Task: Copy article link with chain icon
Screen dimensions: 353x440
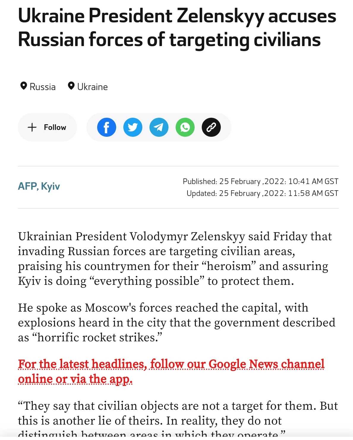Action: tap(211, 127)
